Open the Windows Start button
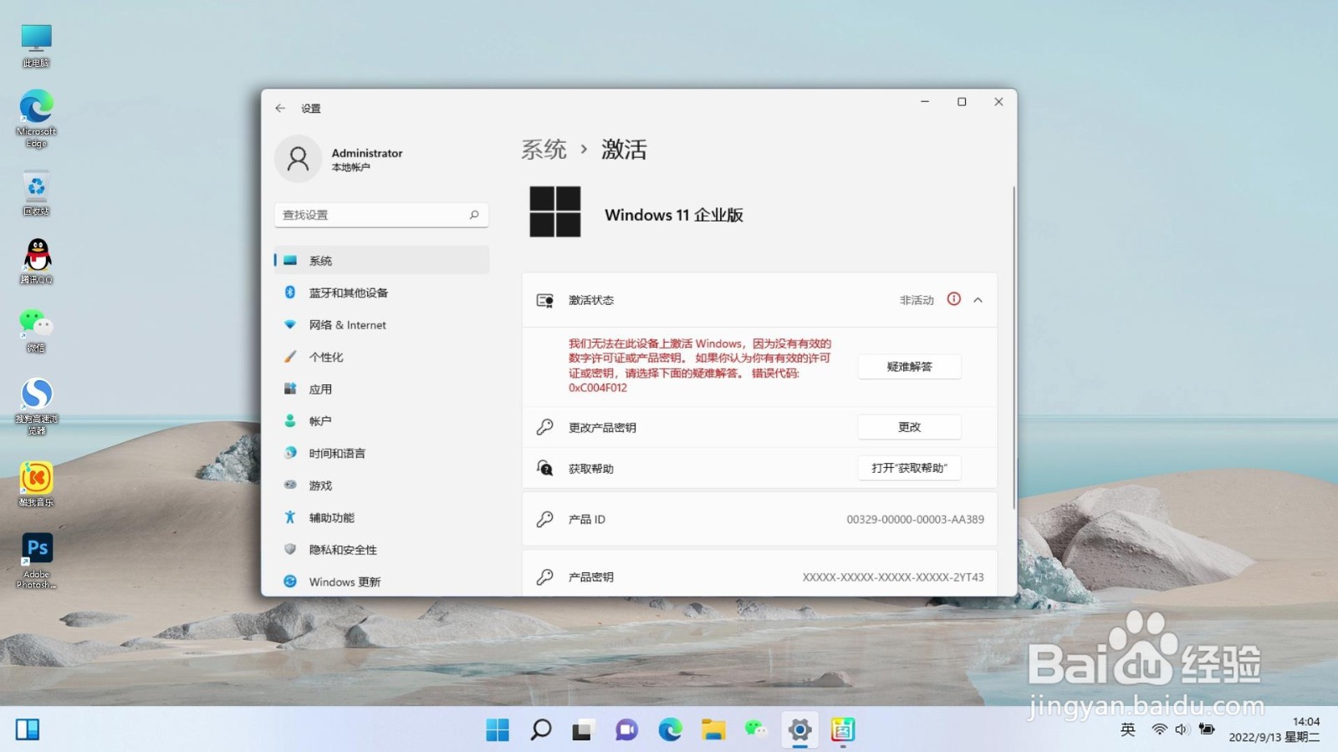1338x752 pixels. click(x=498, y=729)
